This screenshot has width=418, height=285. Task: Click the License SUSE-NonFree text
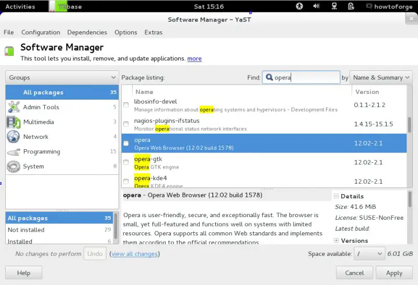click(x=369, y=218)
